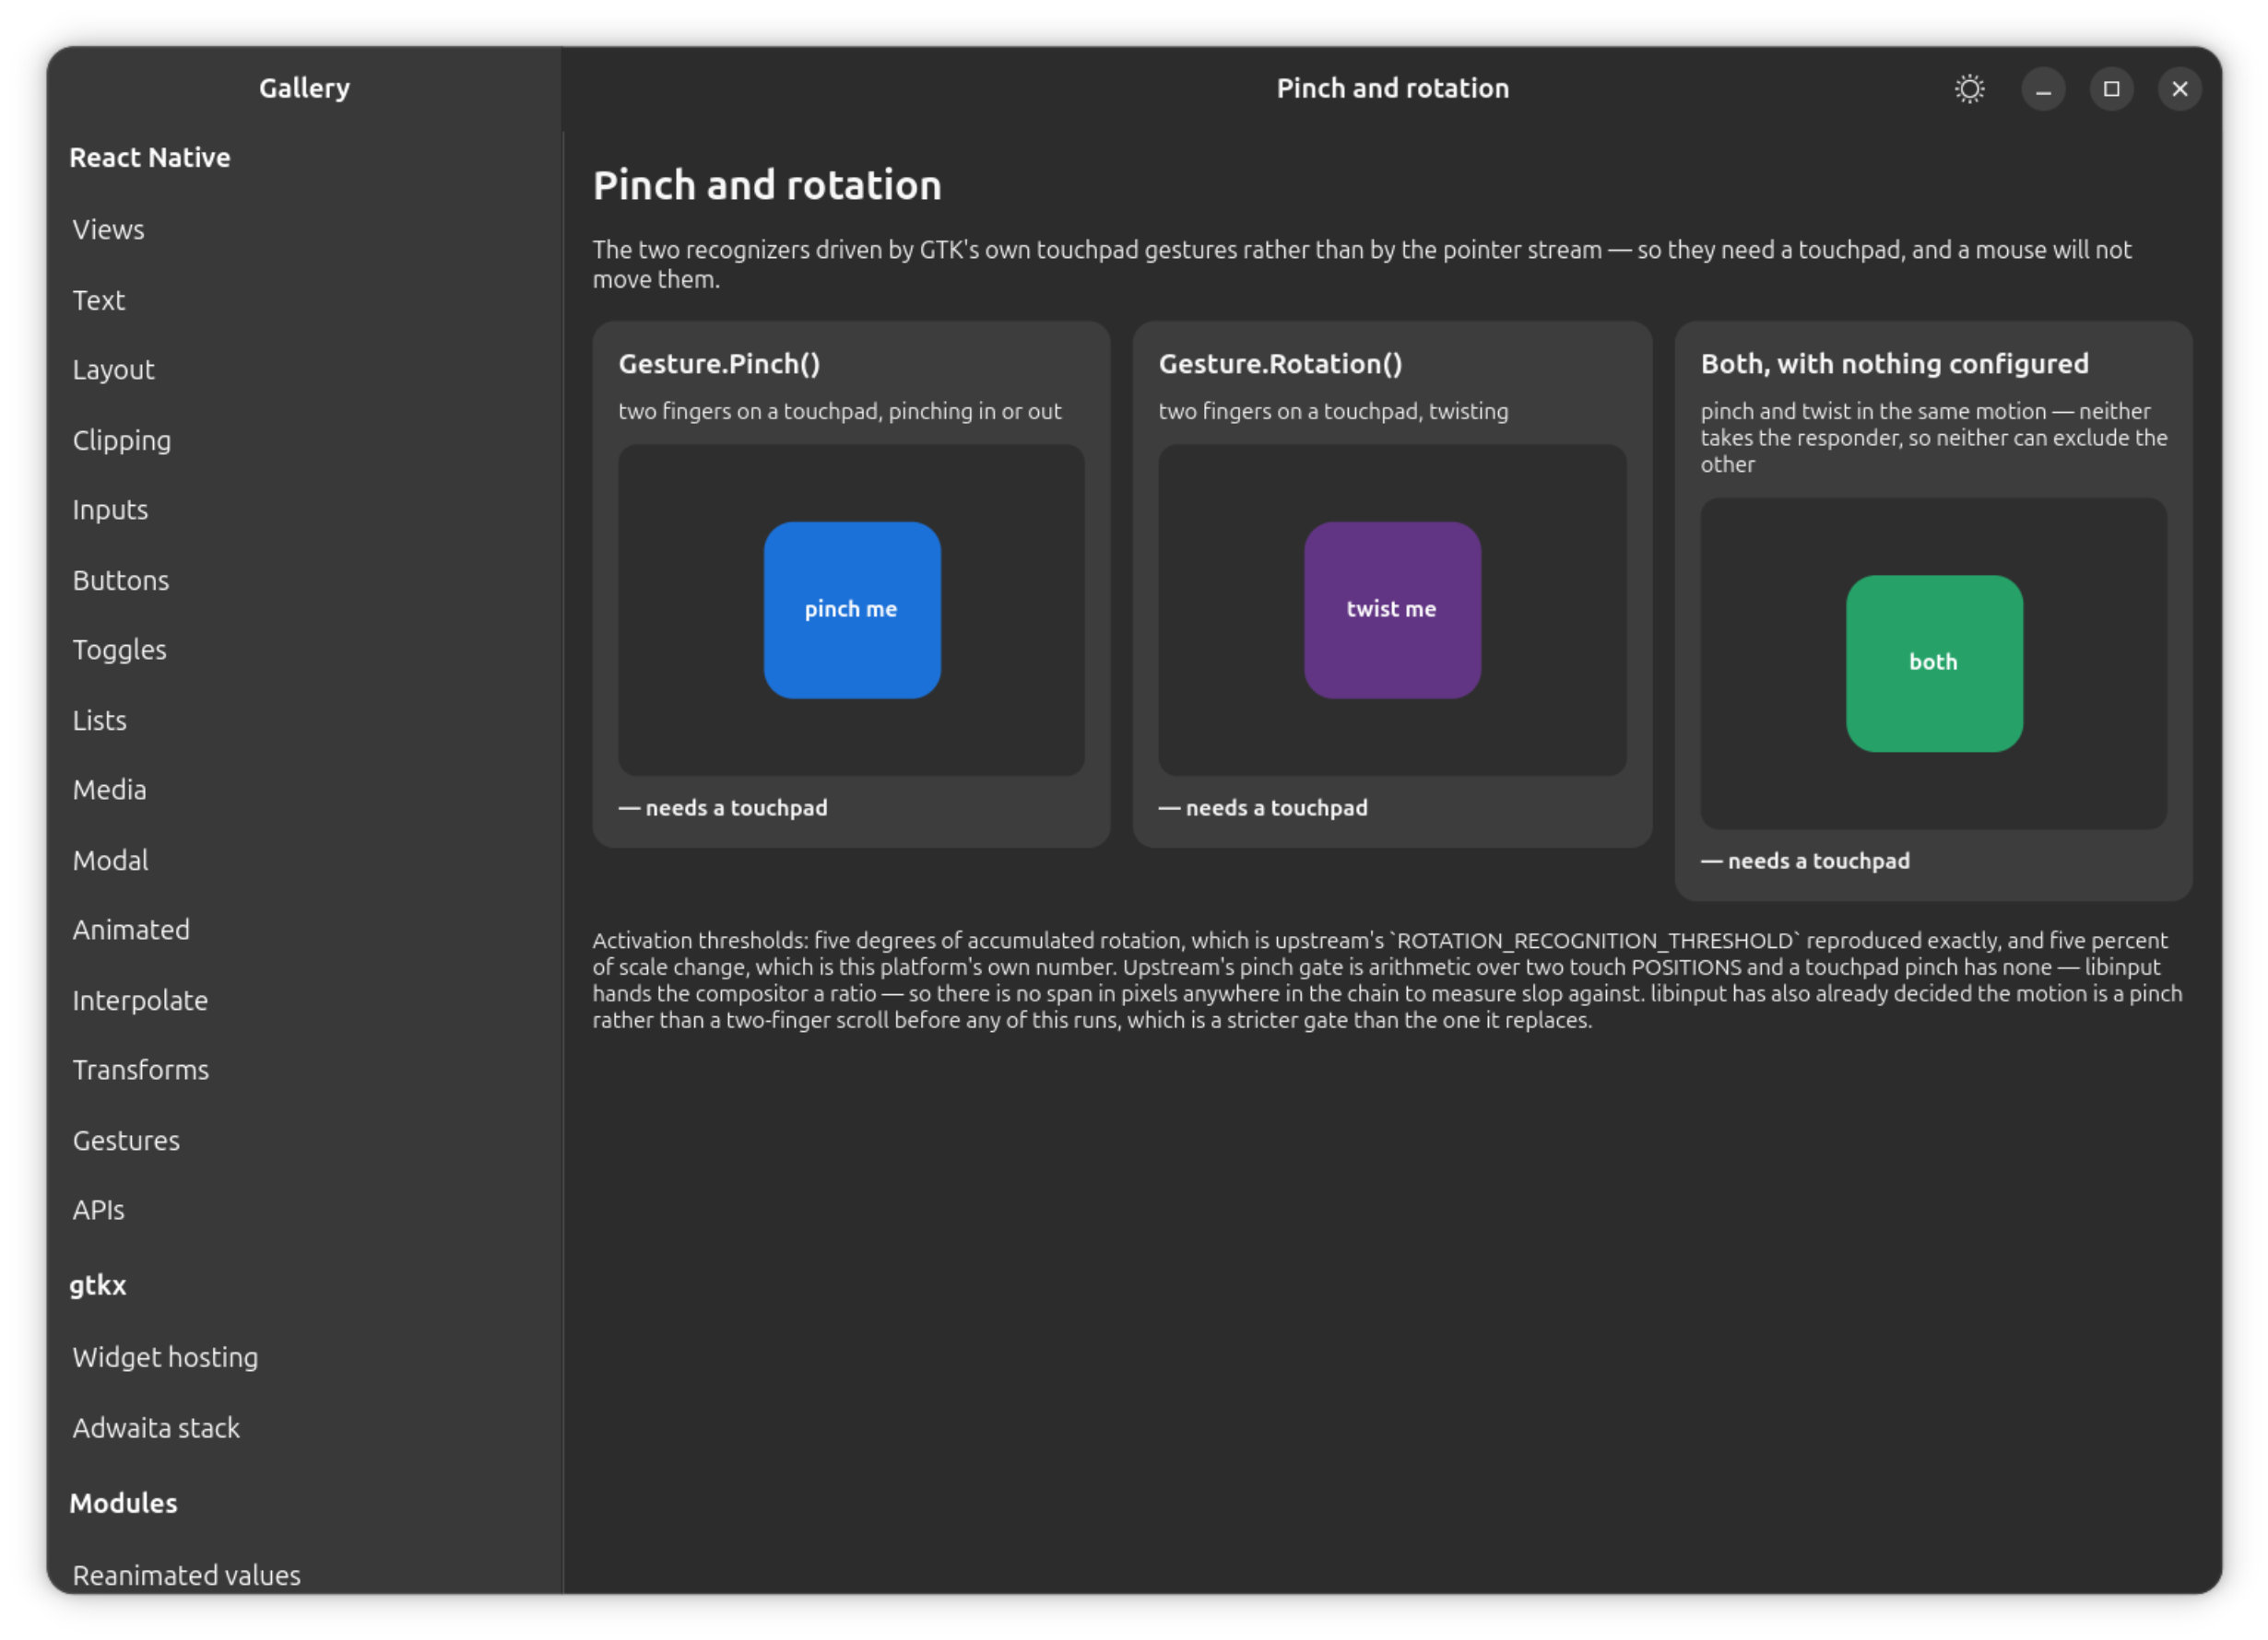Open Widget hosting under gtkx
The width and height of the screenshot is (2268, 1640).
(304, 1357)
